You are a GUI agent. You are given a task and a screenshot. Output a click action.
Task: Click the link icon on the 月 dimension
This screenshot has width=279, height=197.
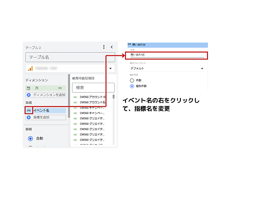click(x=60, y=88)
